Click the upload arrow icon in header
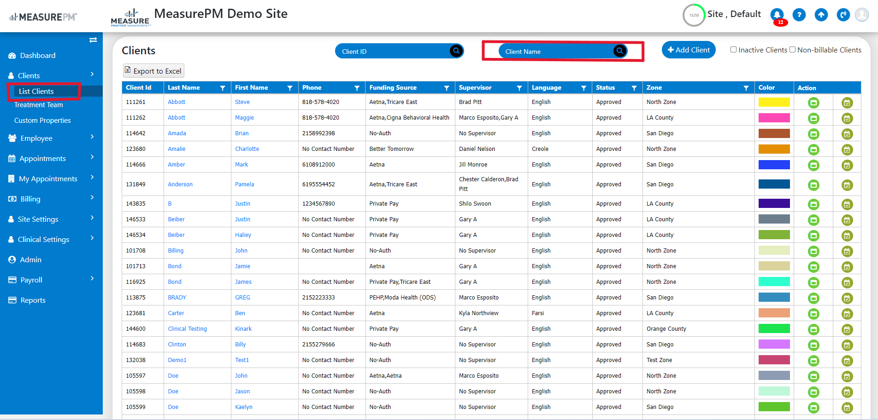 coord(821,15)
